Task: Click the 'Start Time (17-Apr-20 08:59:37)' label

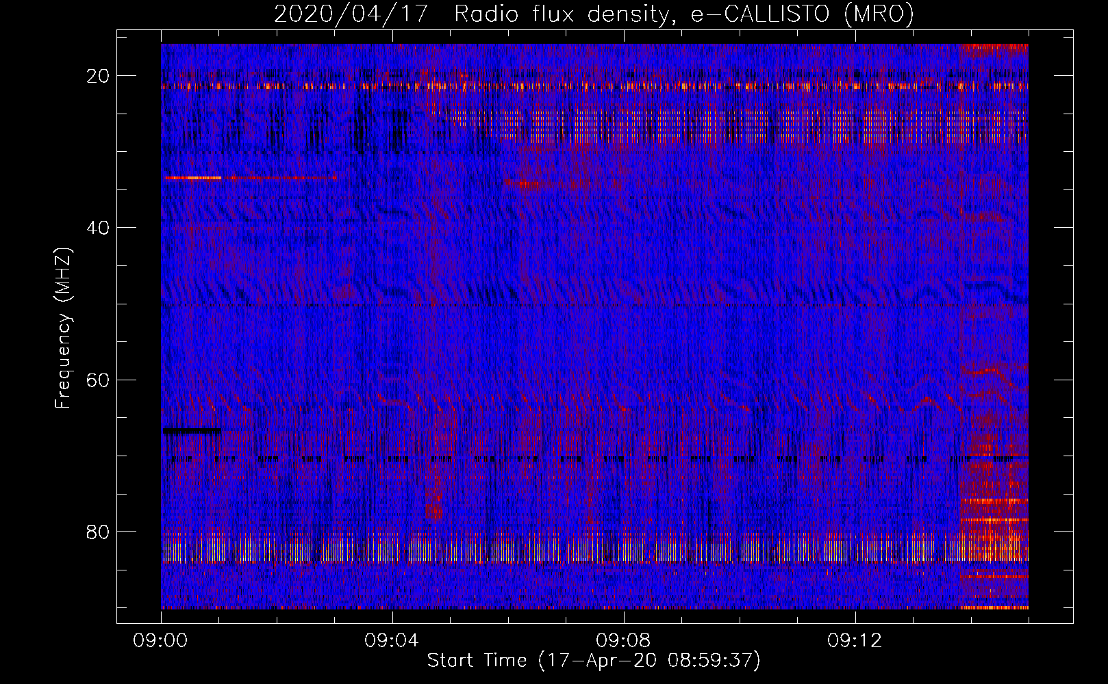Action: pos(594,661)
